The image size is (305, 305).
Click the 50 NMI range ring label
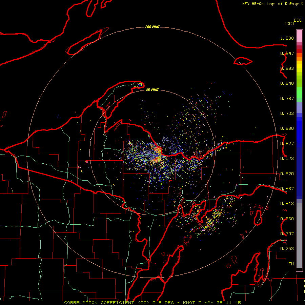152,89
